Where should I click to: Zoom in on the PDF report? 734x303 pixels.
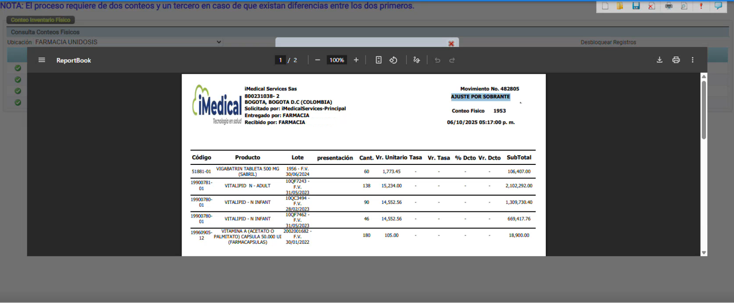356,60
